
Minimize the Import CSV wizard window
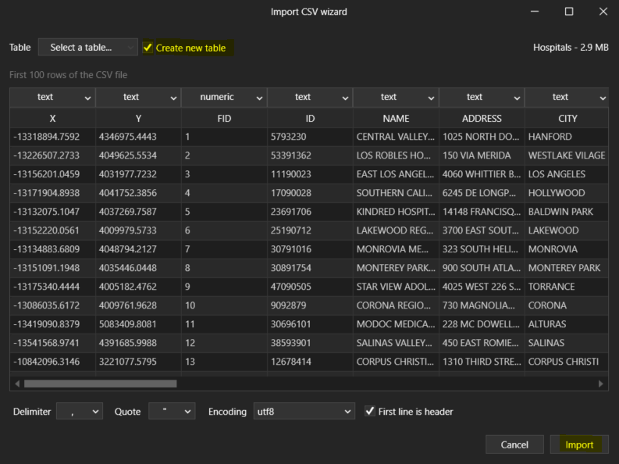tap(535, 12)
